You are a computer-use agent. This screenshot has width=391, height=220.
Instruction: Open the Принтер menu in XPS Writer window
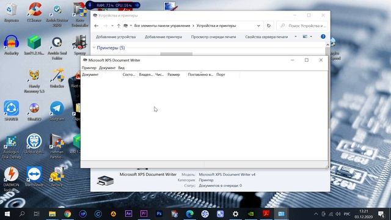pos(89,68)
